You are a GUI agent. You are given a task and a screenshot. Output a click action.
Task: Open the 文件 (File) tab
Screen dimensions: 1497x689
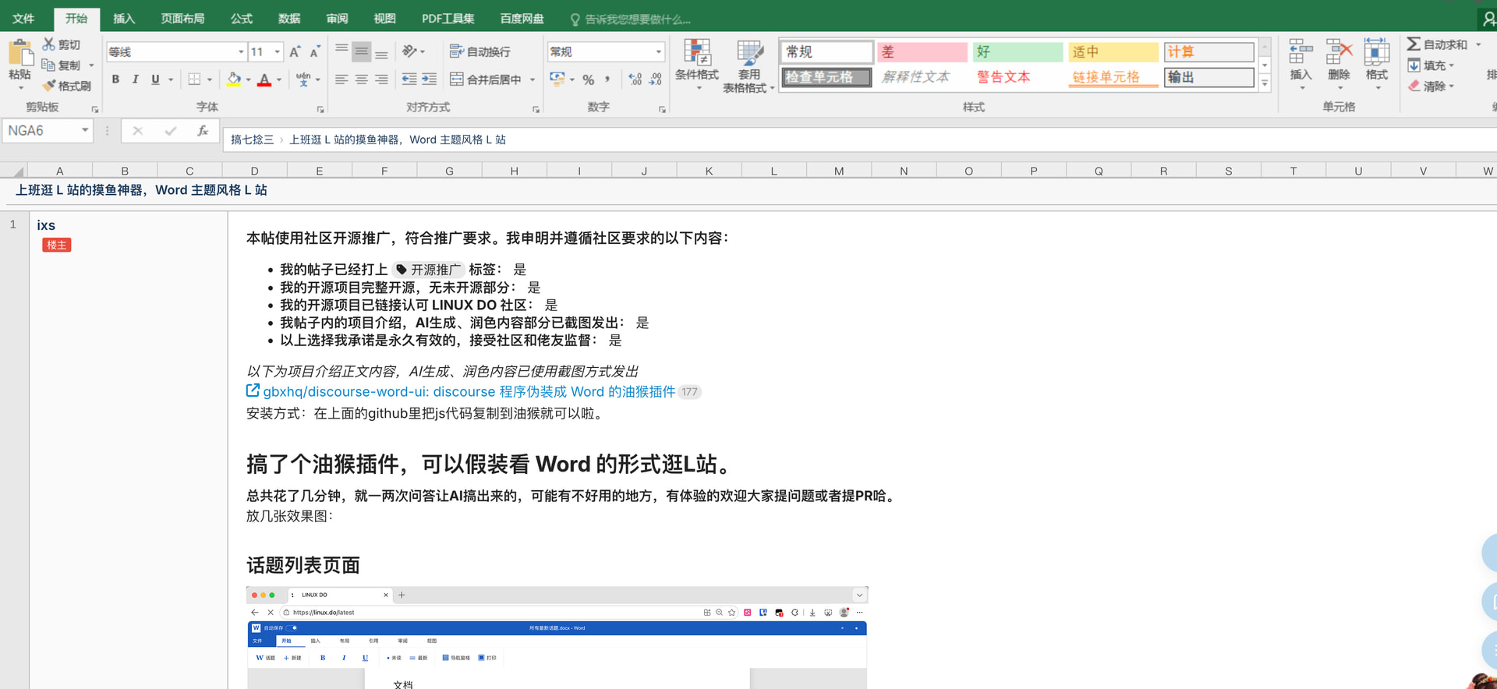click(x=23, y=19)
